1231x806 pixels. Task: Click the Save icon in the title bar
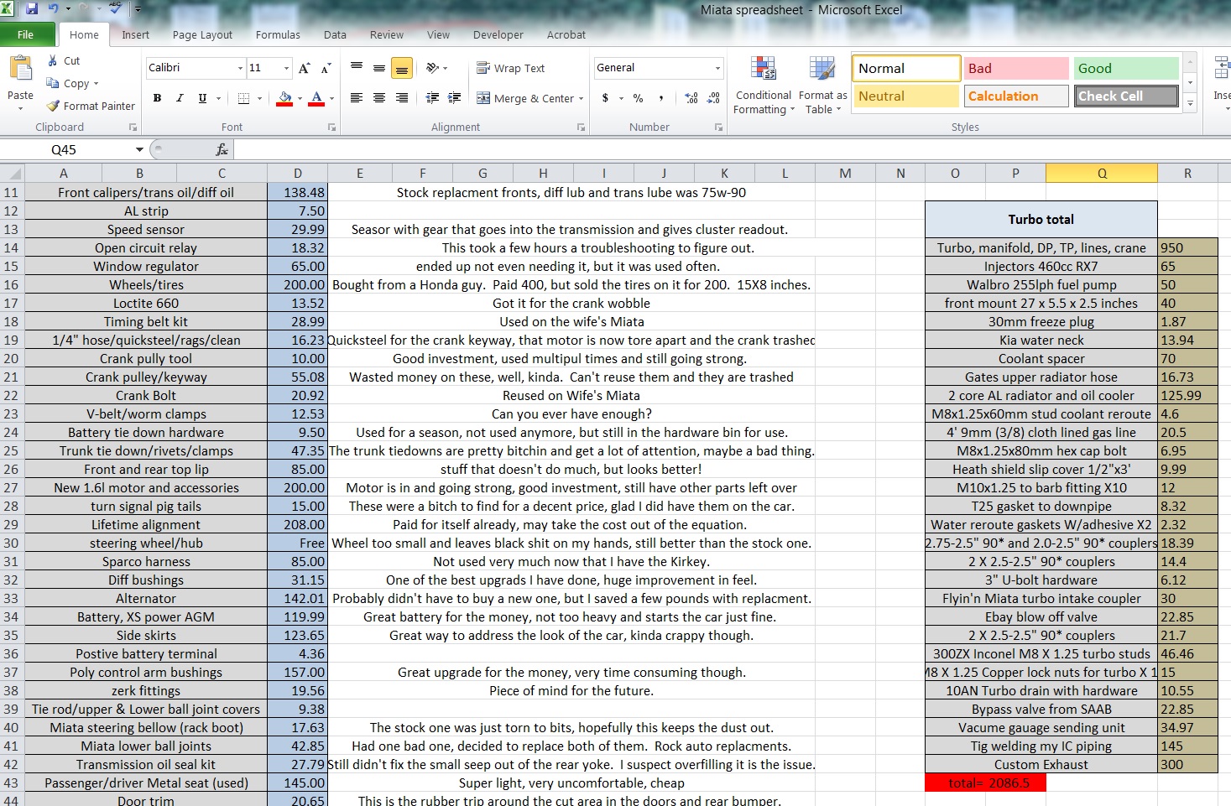[x=32, y=9]
